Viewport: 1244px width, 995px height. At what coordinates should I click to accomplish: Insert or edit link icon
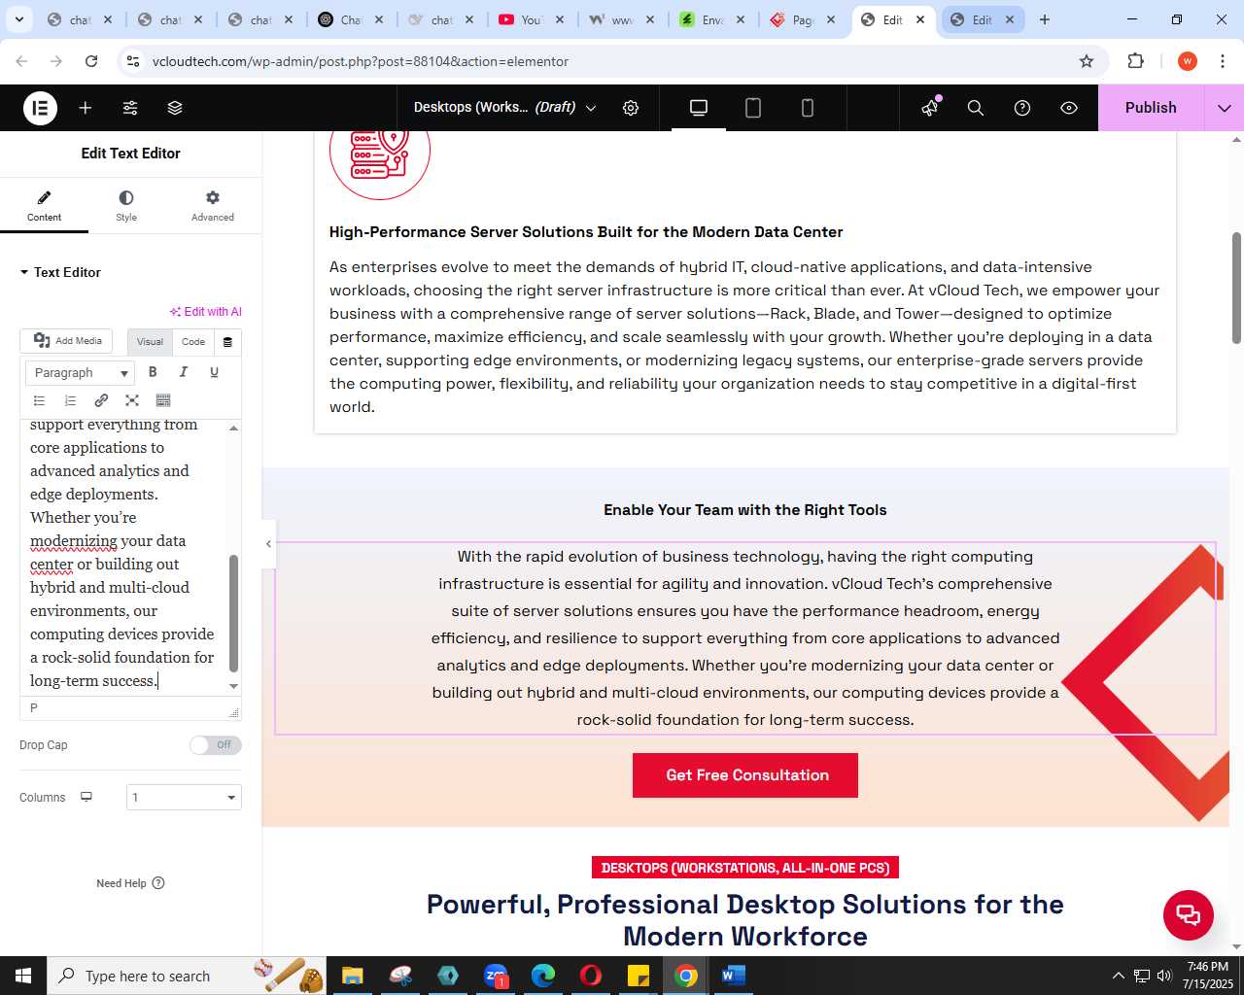pyautogui.click(x=101, y=400)
